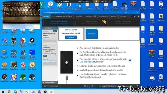
Task: Open the info.avt file on desktop
Action: pyautogui.click(x=161, y=66)
